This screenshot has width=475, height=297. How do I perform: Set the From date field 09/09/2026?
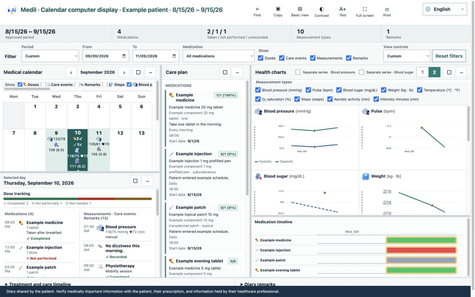tap(106, 56)
